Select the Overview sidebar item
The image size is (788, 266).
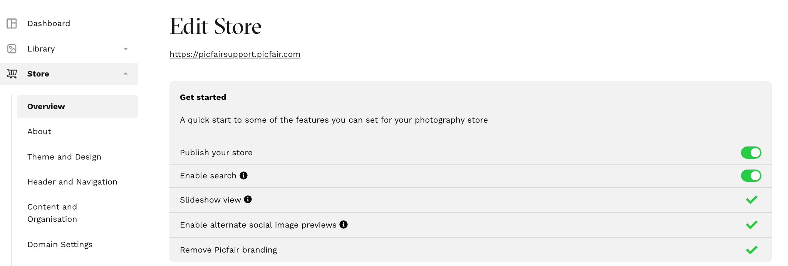[77, 106]
